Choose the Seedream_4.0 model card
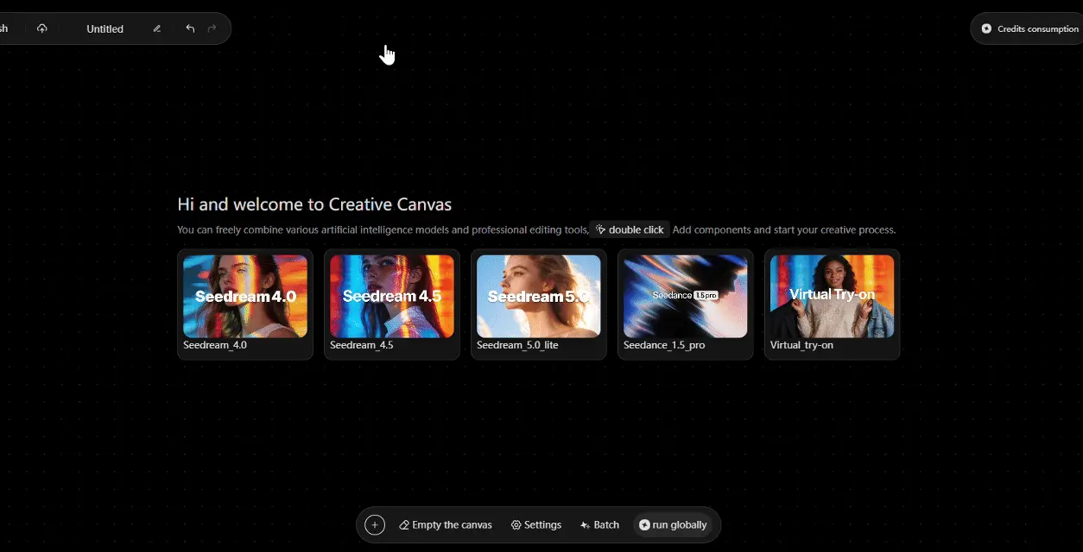Image resolution: width=1083 pixels, height=552 pixels. pyautogui.click(x=245, y=304)
